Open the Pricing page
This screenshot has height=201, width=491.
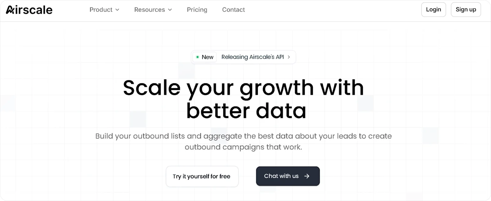(197, 9)
